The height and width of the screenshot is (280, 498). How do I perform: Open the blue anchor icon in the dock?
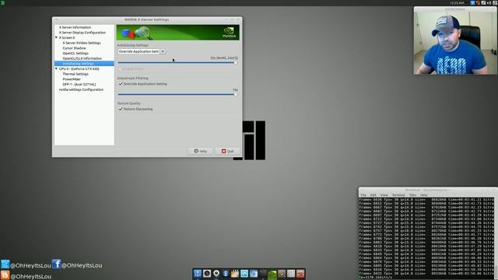pos(198,273)
